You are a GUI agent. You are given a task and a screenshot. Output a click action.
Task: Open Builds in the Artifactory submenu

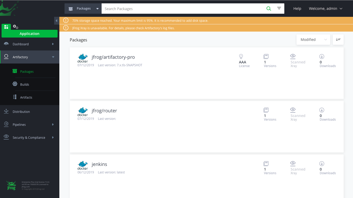point(25,85)
